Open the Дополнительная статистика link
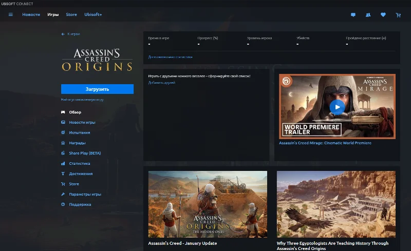This screenshot has height=251, width=411. click(x=170, y=57)
